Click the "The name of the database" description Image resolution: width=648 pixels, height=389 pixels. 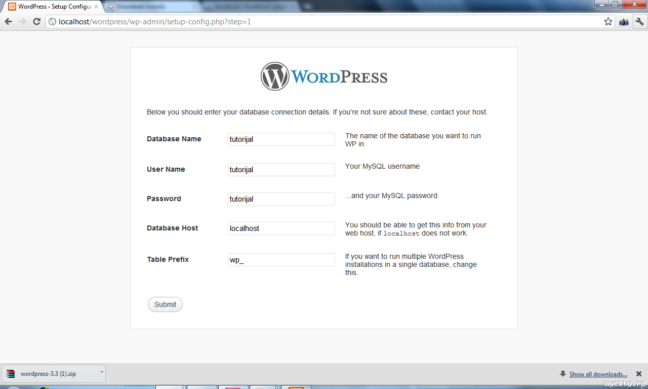tap(413, 140)
